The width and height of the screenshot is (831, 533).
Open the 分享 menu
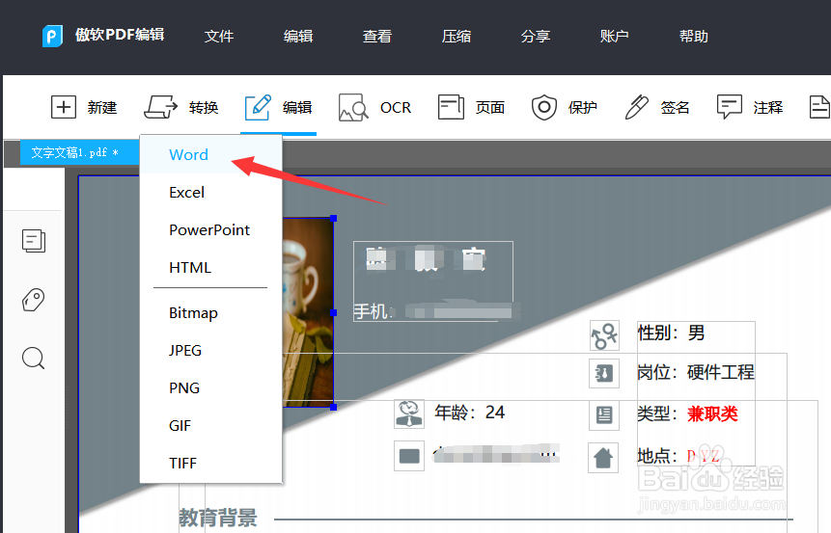pyautogui.click(x=536, y=36)
